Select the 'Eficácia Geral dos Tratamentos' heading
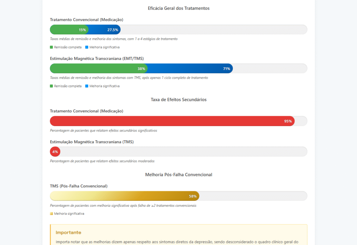Image resolution: width=357 pixels, height=245 pixels. point(178,8)
